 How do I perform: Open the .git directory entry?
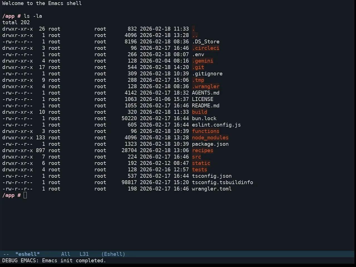198,67
